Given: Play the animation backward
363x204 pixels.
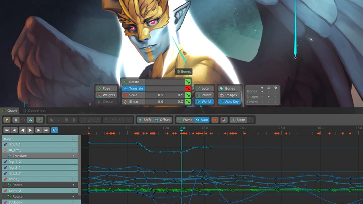Looking at the screenshot, I should 23,130.
